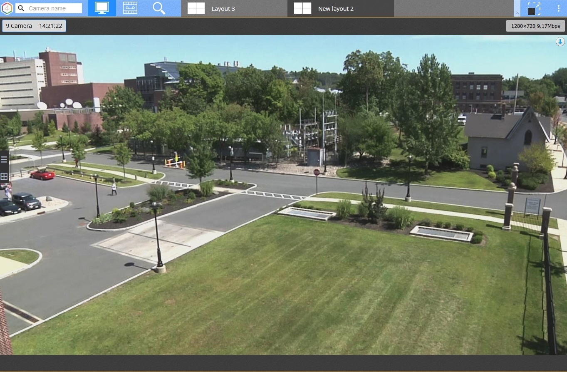Click the 9 Camera name label
Image resolution: width=567 pixels, height=372 pixels.
click(x=19, y=26)
